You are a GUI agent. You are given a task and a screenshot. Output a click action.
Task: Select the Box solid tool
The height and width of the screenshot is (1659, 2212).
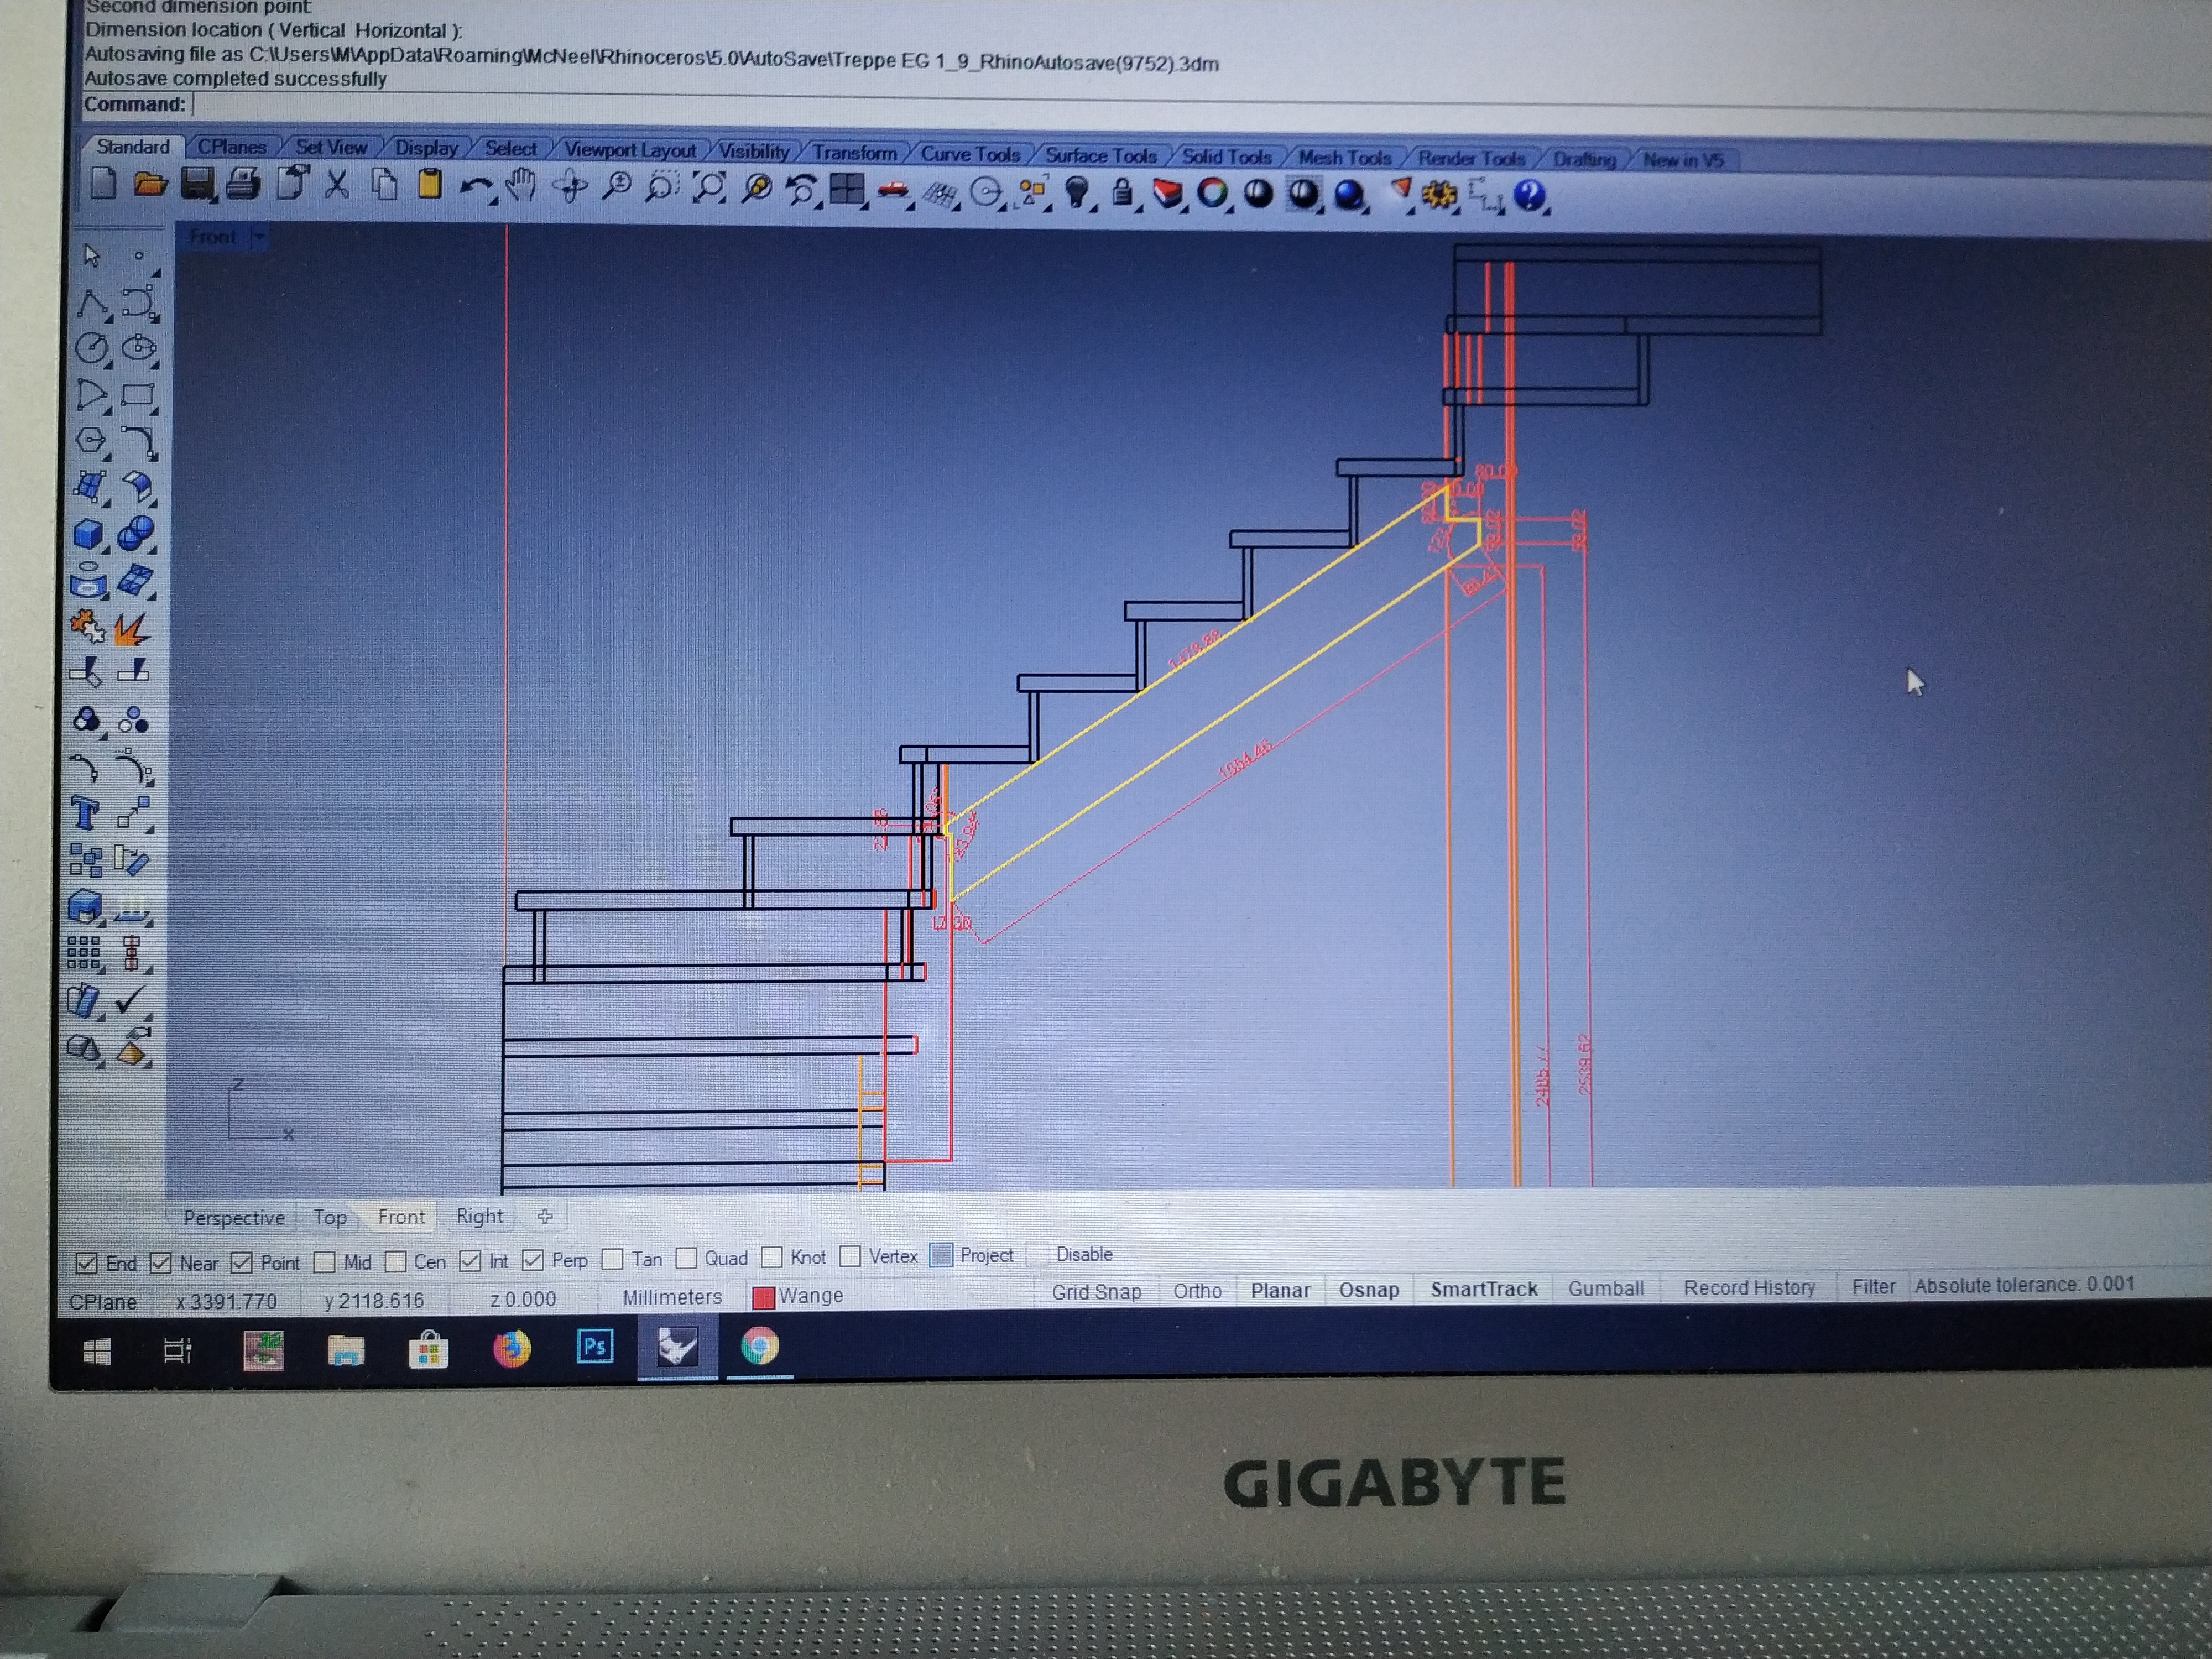tap(88, 534)
